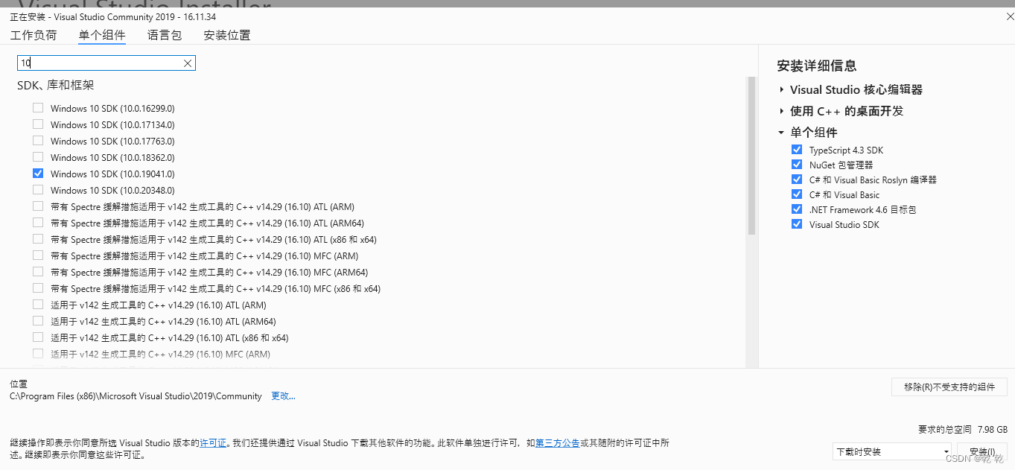The height and width of the screenshot is (470, 1015).
Task: Uncheck TypeScript 4.3 SDK in details panel
Action: click(x=797, y=150)
